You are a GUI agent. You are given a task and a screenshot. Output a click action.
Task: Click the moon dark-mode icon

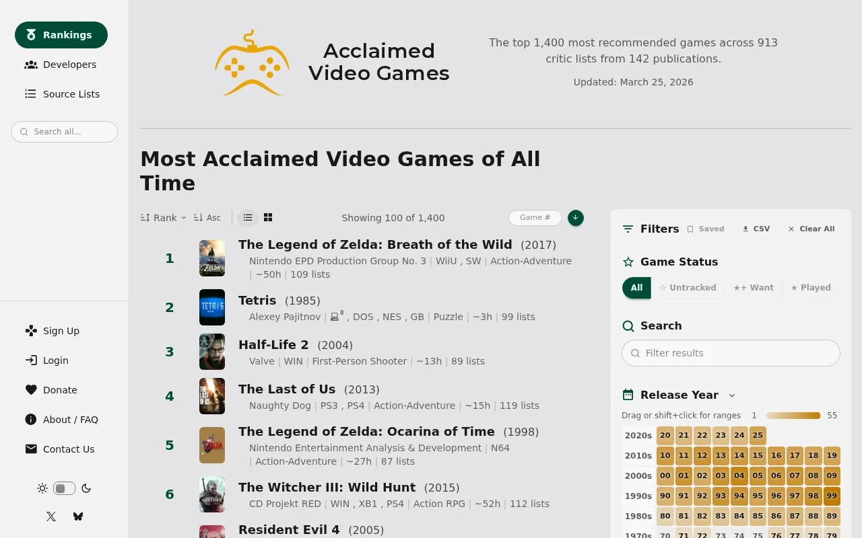tap(86, 488)
